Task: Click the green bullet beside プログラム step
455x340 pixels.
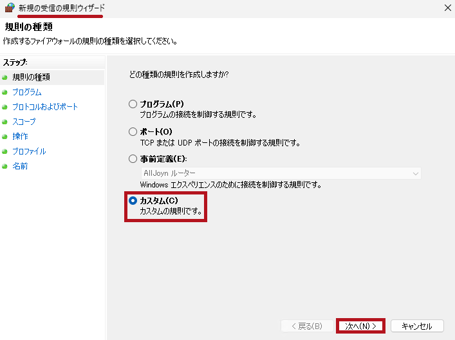Action: pos(5,93)
